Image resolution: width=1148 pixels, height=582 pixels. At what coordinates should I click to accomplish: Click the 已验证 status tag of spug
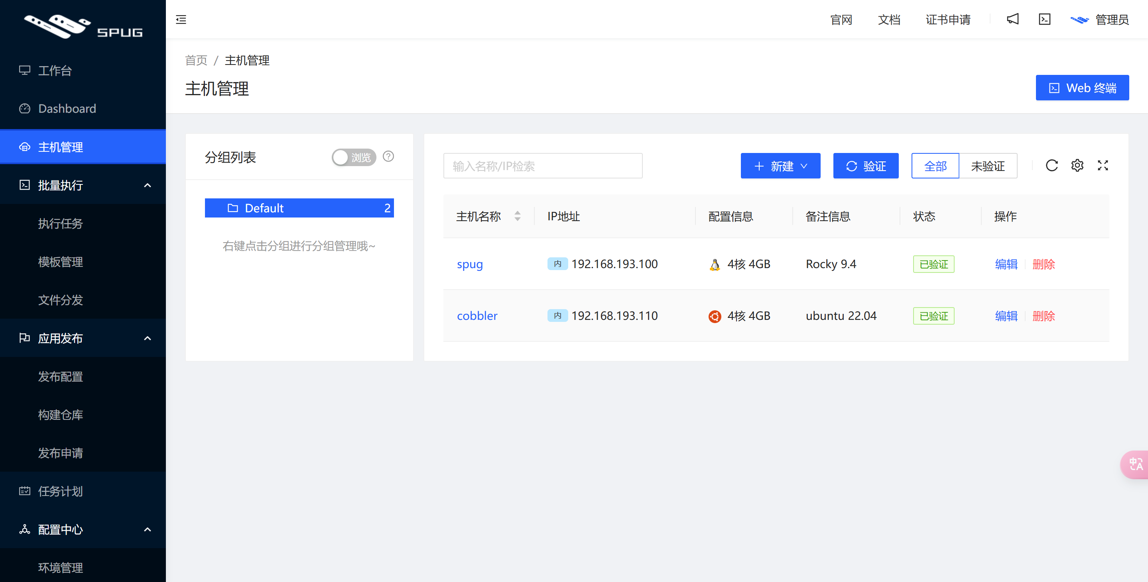click(933, 265)
